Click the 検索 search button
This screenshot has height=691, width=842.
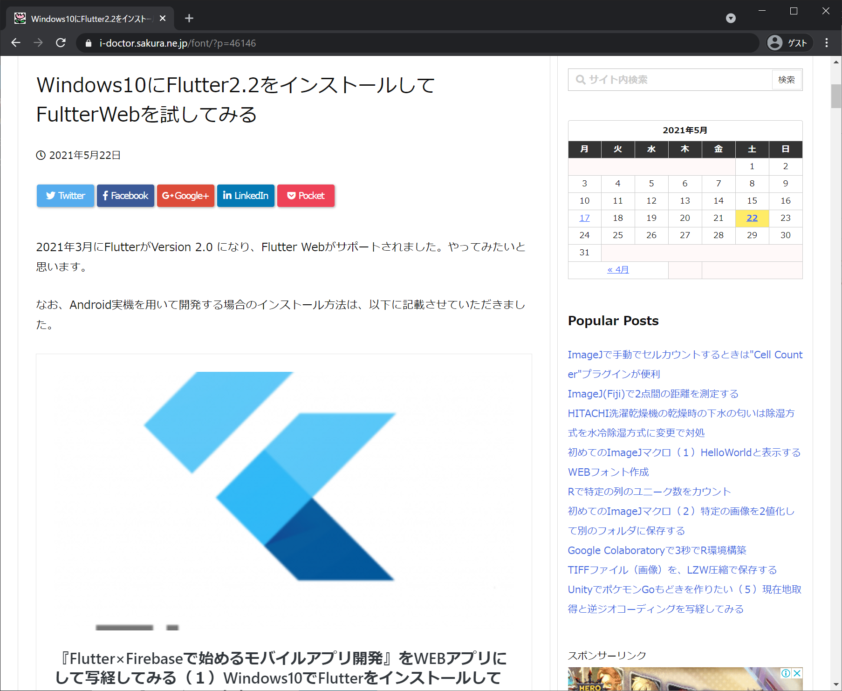tap(787, 80)
